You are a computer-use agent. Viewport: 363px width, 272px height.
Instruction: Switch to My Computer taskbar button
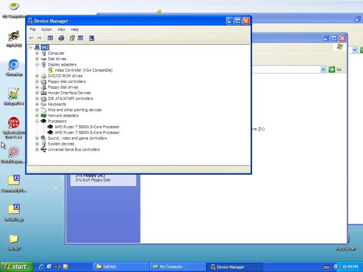(178, 267)
